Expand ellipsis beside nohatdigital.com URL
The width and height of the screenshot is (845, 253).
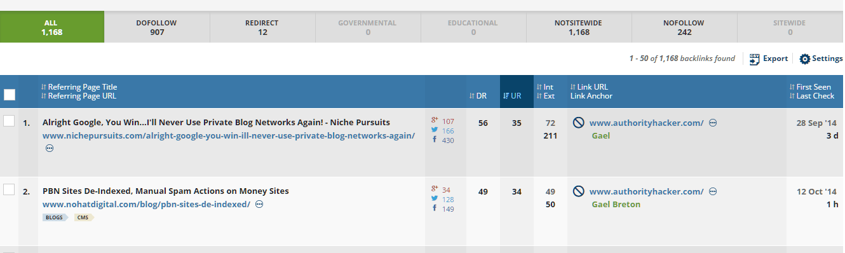259,204
